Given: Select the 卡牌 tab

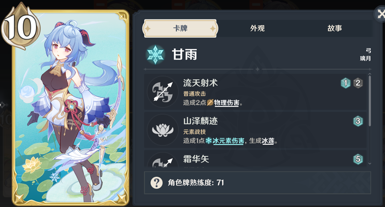Looking at the screenshot, I should point(180,28).
